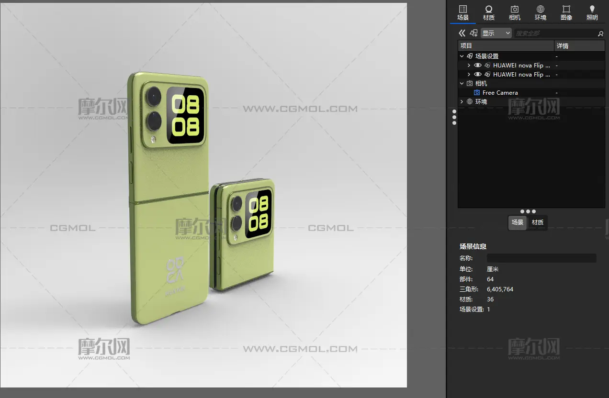The height and width of the screenshot is (398, 609).
Task: Click the 场景 button below the scene tree
Action: [518, 222]
